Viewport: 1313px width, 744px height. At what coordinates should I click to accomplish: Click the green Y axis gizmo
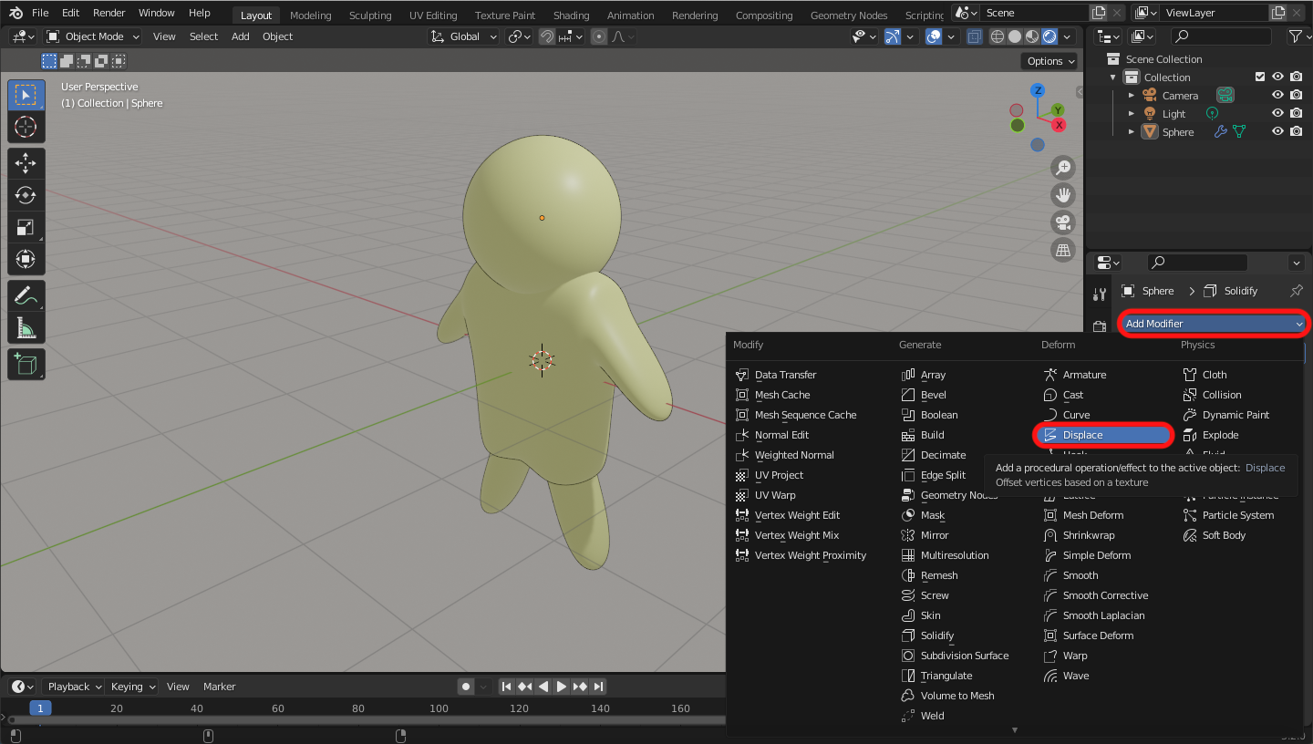point(1058,109)
